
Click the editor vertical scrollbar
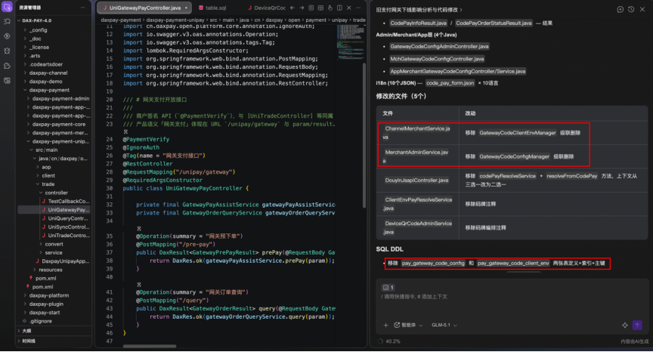[x=364, y=135]
